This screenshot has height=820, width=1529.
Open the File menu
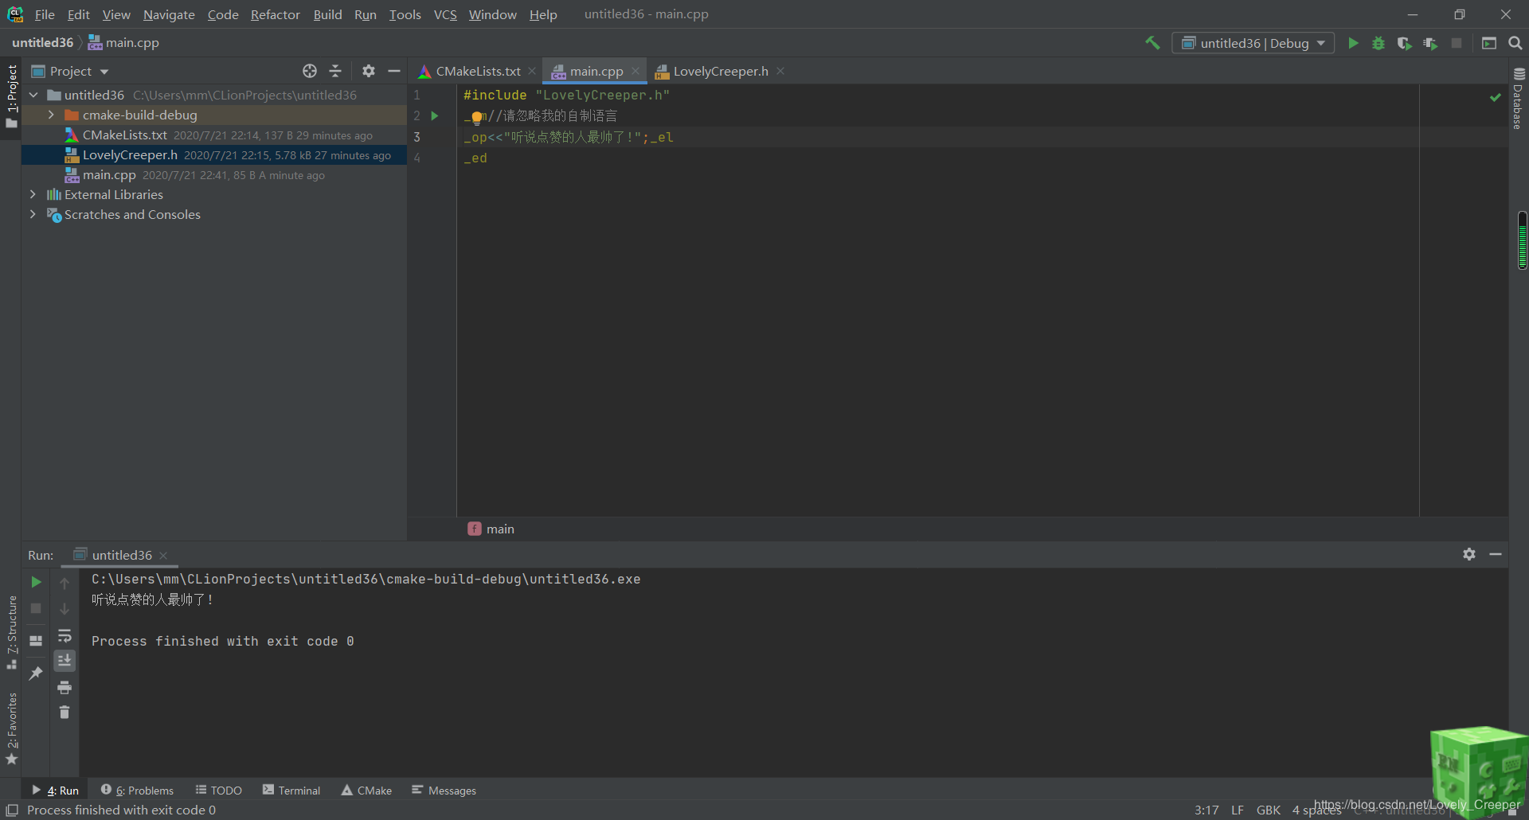(45, 14)
